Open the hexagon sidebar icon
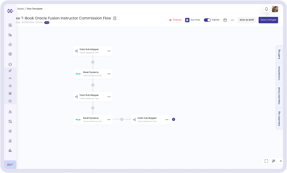This screenshot has width=287, height=173. click(x=10, y=65)
